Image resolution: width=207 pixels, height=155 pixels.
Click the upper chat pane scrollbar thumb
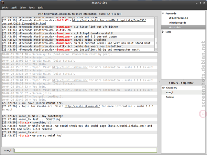pyautogui.click(x=156, y=43)
